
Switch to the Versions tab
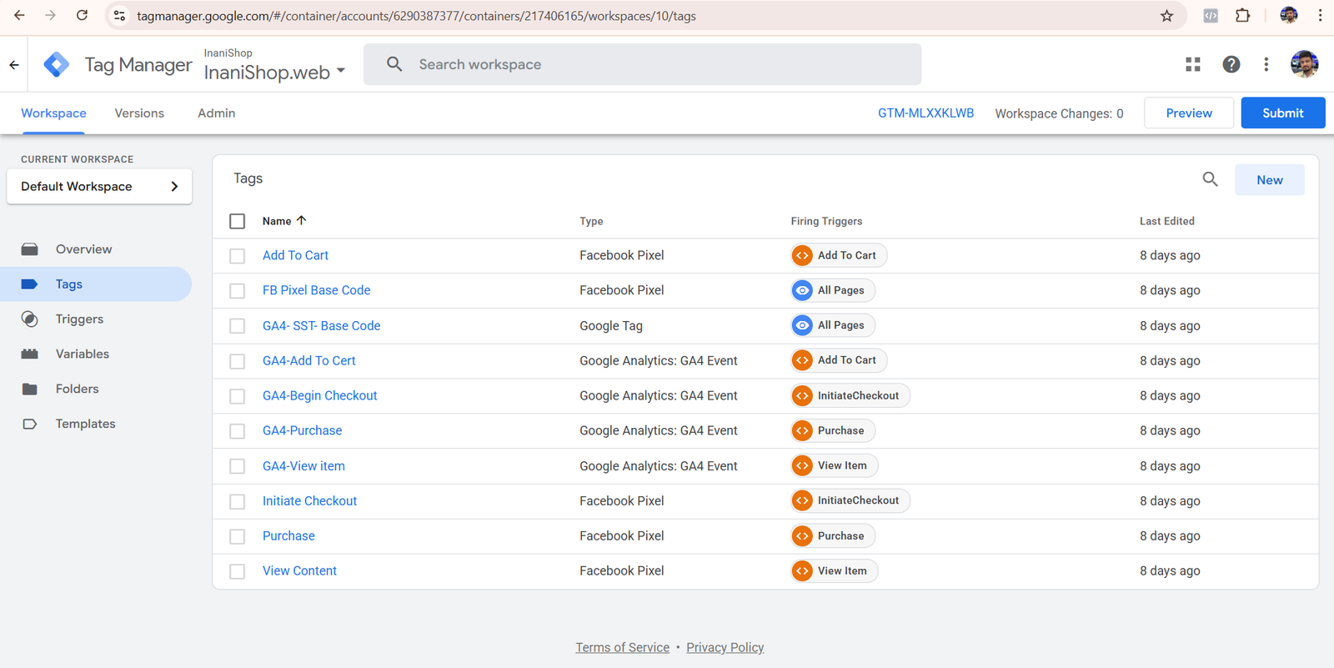tap(139, 113)
